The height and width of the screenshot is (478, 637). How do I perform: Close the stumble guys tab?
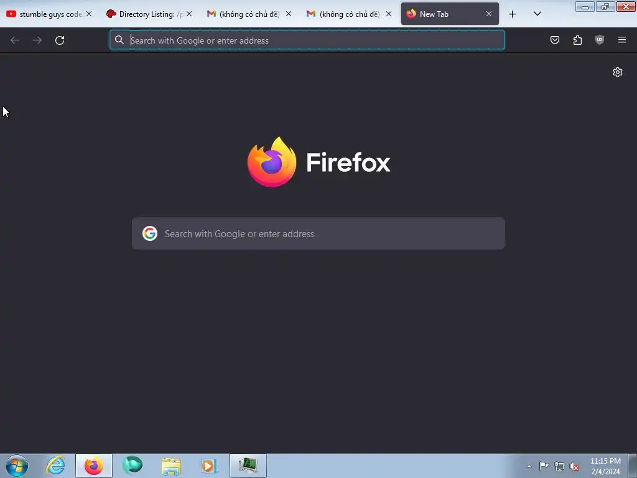89,14
